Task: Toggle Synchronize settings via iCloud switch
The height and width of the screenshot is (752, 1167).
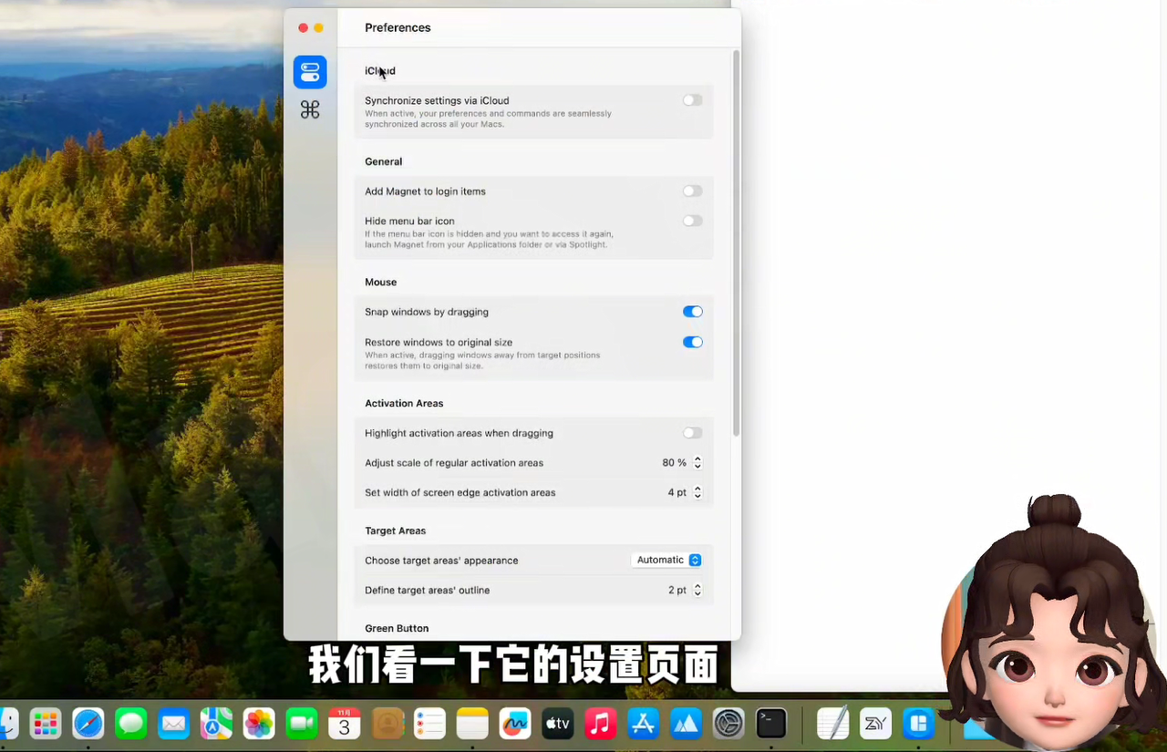Action: point(693,100)
